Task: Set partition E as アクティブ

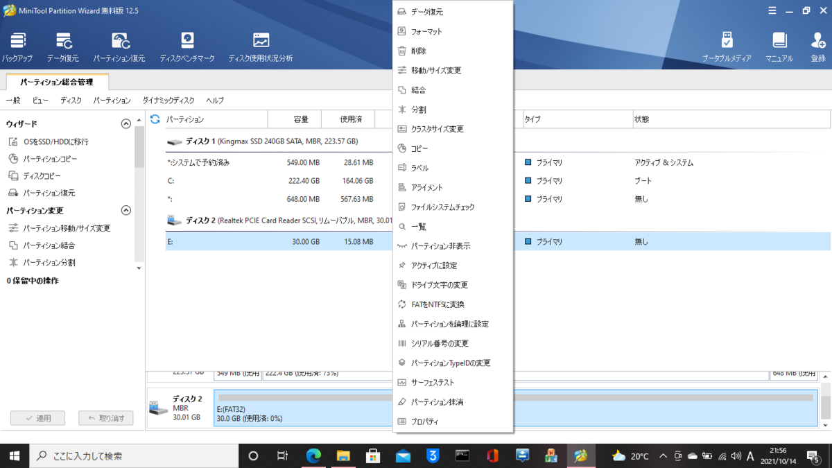Action: (436, 265)
